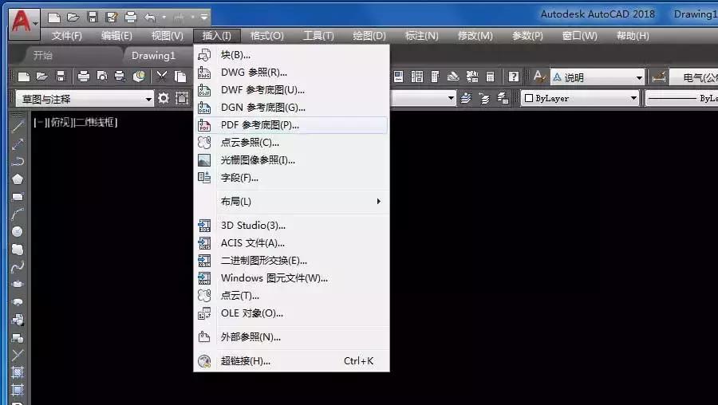Open the AutoCAD application menu logo
718x405 pixels.
pyautogui.click(x=24, y=22)
